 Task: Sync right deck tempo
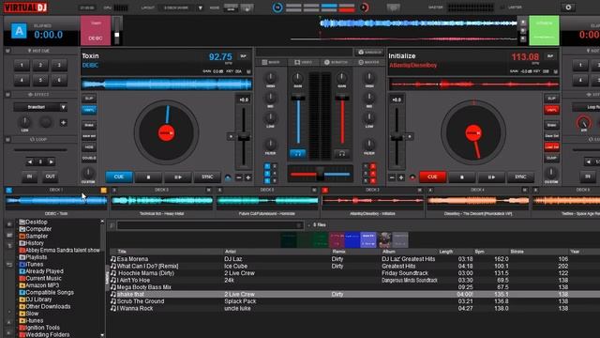520,177
